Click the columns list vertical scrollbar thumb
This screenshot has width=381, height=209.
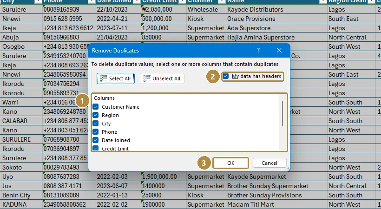(282, 114)
